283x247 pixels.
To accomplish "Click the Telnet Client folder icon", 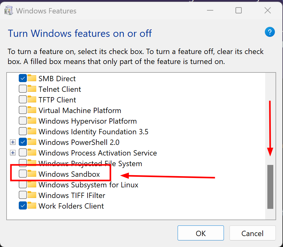I will (x=32, y=88).
